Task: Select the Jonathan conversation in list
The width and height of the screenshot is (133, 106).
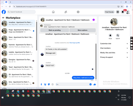Action: click(18, 23)
